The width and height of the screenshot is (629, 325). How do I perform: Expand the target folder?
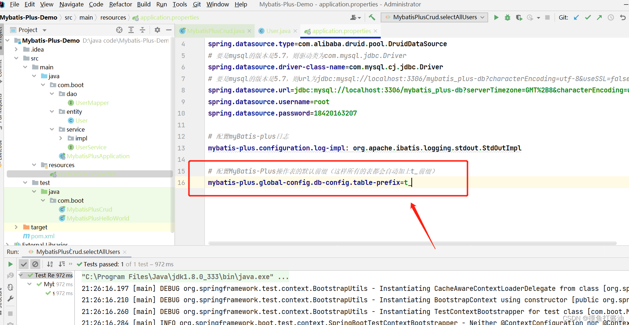tap(16, 227)
